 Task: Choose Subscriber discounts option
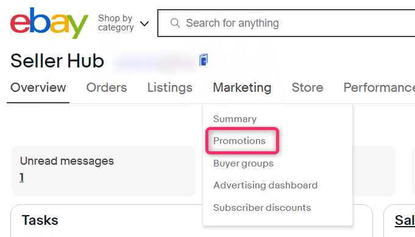point(262,208)
